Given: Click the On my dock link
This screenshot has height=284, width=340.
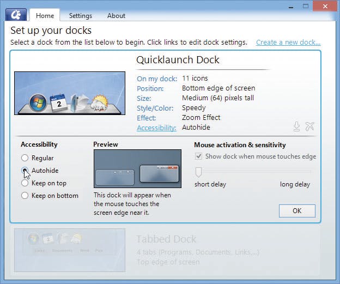Looking at the screenshot, I should point(157,78).
